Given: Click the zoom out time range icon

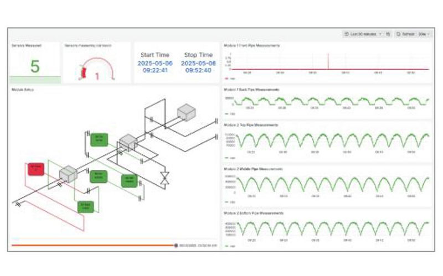Looking at the screenshot, I should coord(388,34).
